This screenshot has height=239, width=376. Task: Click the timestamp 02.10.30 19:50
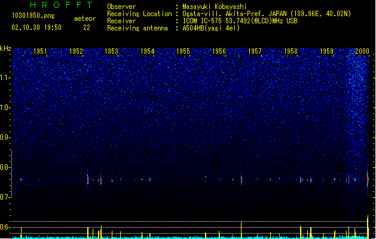pos(36,27)
